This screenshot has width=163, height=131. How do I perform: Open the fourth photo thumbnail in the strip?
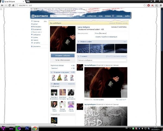click(121, 48)
